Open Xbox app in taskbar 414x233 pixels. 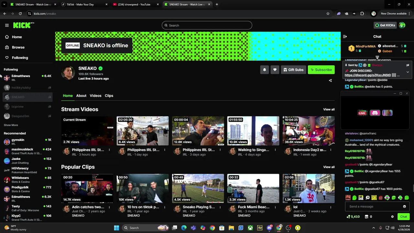pyautogui.click(x=250, y=228)
